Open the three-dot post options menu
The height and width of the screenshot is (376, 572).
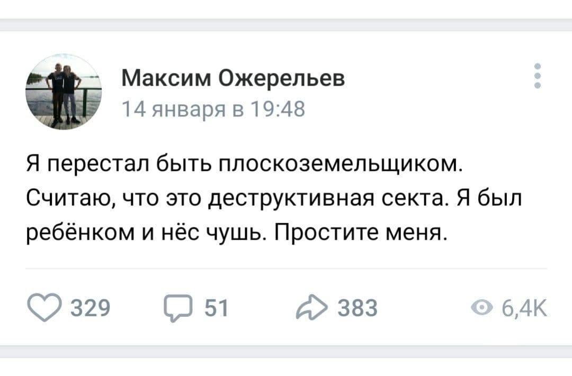pos(538,76)
